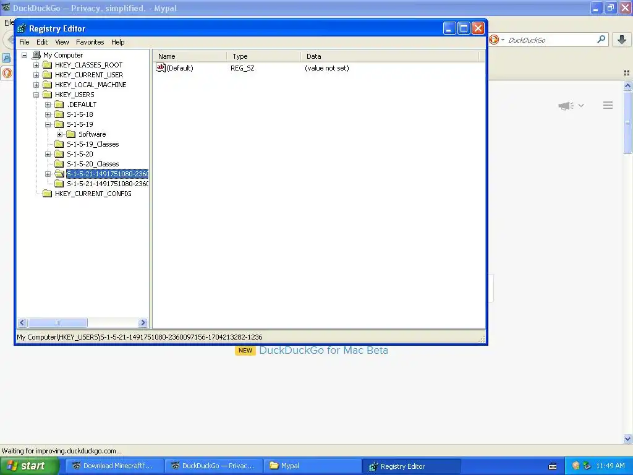Click the My Computer icon in tree

point(36,55)
